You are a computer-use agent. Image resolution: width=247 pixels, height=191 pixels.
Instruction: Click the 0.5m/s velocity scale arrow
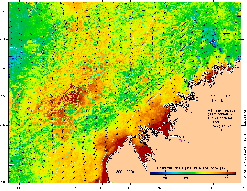(x=217, y=130)
